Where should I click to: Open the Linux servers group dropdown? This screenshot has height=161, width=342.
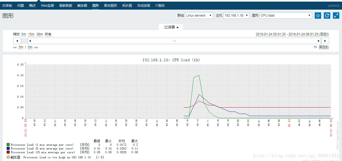[x=198, y=15]
